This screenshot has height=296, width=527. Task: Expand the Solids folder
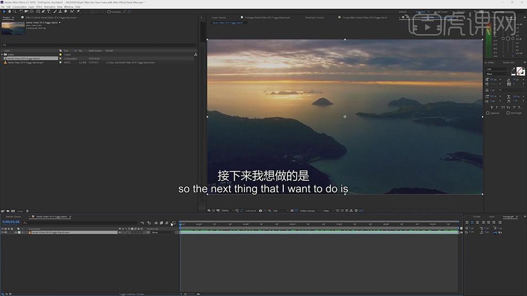click(x=2, y=55)
